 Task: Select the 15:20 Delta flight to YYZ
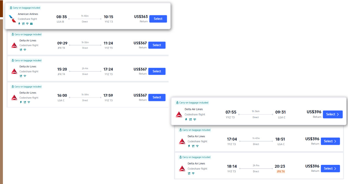point(157,71)
